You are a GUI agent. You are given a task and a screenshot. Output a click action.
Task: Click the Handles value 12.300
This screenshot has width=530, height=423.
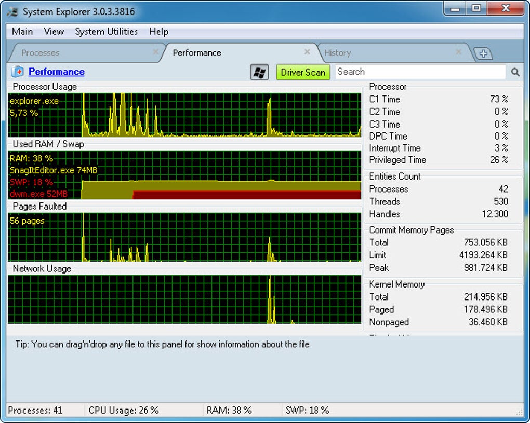pos(495,214)
